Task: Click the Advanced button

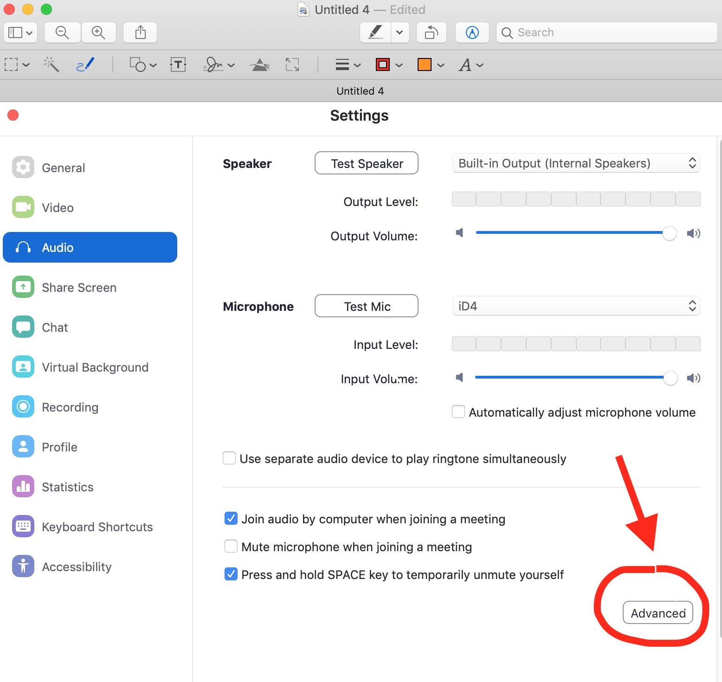Action: coord(658,613)
